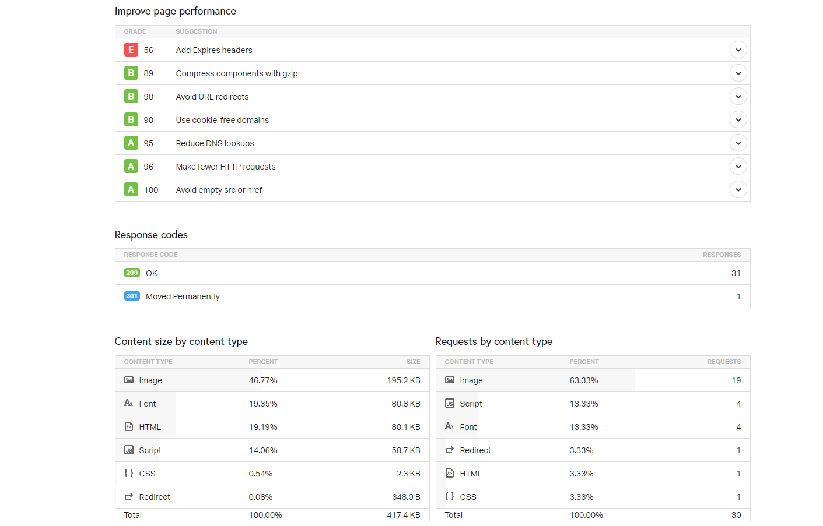Click the green 200 status badge

pyautogui.click(x=132, y=273)
